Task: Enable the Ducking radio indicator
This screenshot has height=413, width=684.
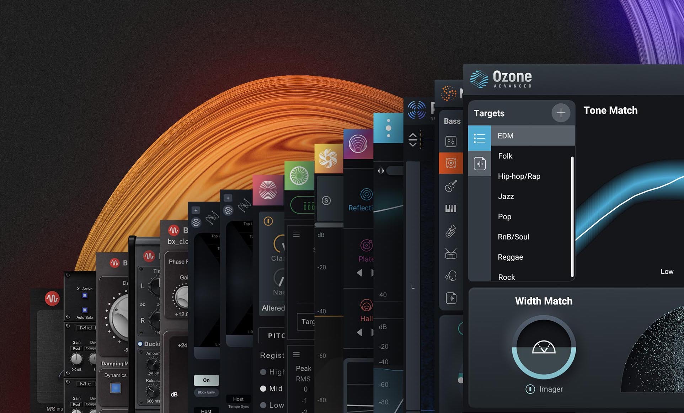Action: coord(140,344)
